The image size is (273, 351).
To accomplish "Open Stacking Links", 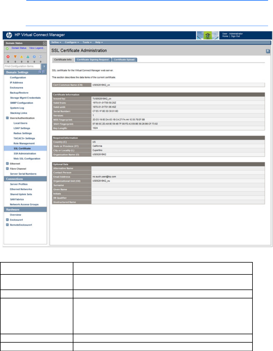I will 18,113.
